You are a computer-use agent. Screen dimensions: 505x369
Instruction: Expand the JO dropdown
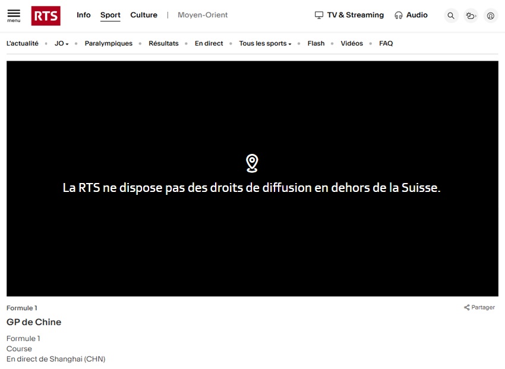click(60, 43)
